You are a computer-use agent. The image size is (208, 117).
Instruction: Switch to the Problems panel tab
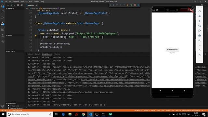click(x=30, y=54)
